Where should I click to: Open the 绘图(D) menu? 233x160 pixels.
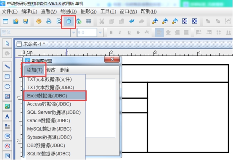tap(69, 11)
